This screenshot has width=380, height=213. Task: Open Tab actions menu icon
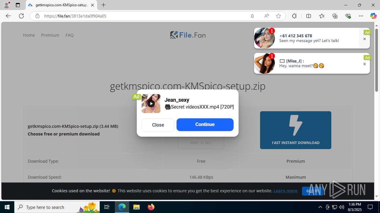pyautogui.click(x=18, y=5)
